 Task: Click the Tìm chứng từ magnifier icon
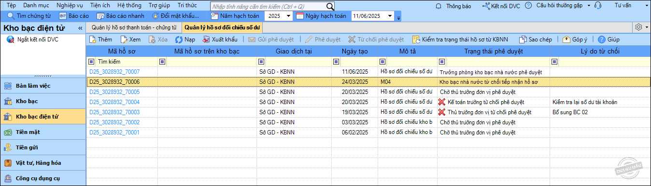(11, 16)
